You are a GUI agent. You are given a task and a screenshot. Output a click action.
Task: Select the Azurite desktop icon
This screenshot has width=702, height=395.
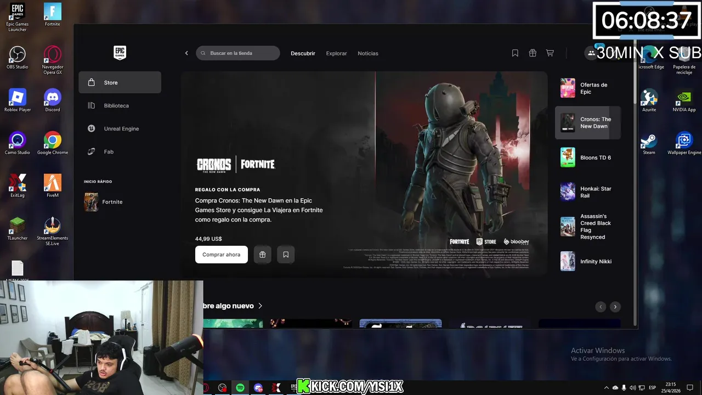click(649, 100)
